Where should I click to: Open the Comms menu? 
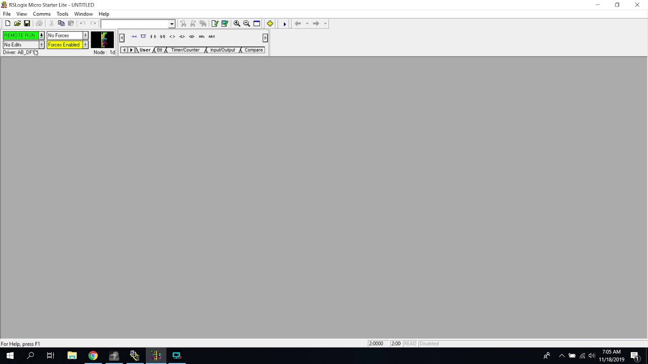(x=42, y=14)
